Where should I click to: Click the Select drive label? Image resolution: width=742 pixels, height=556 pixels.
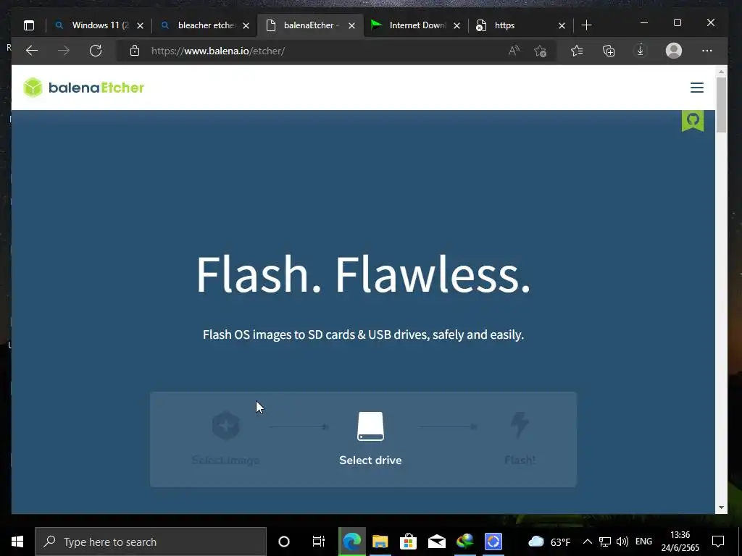[370, 460]
